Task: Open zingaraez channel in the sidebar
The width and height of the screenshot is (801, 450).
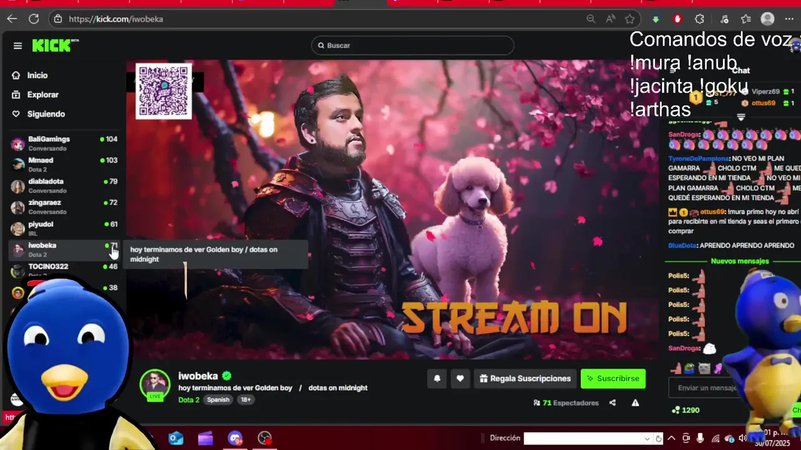Action: (64, 207)
